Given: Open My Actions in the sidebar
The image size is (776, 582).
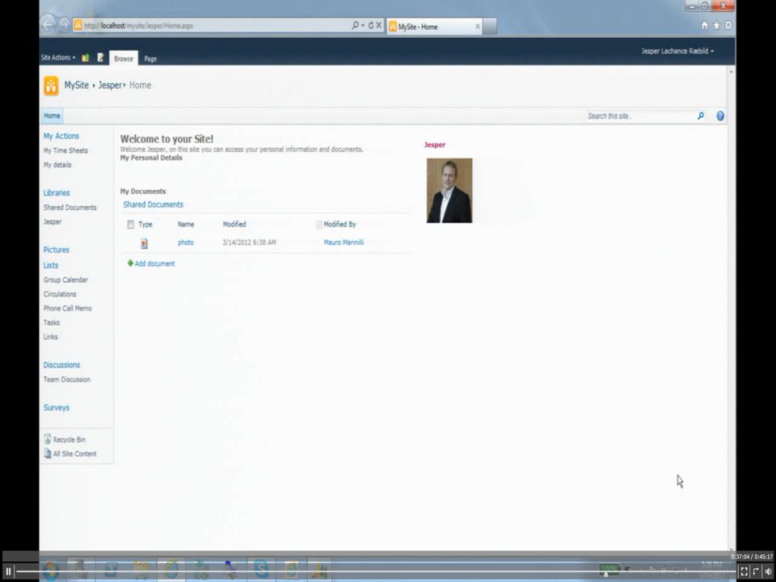Looking at the screenshot, I should tap(61, 136).
